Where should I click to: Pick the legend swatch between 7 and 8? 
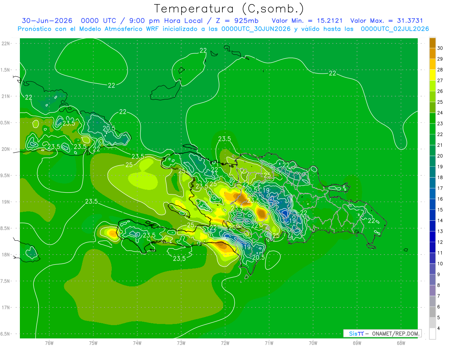(432, 291)
